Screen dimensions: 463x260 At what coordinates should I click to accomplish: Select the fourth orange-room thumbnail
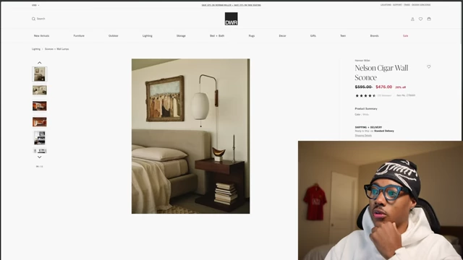tap(40, 122)
